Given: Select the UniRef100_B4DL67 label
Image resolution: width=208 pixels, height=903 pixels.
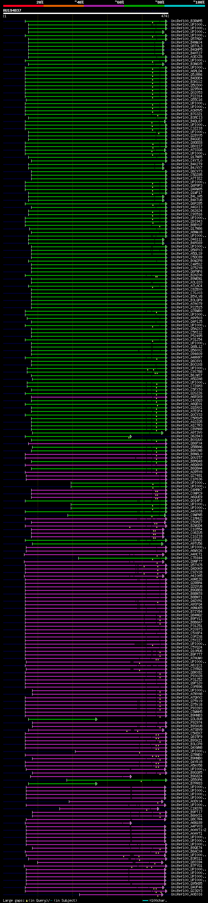Looking at the screenshot, I should click(x=187, y=121).
